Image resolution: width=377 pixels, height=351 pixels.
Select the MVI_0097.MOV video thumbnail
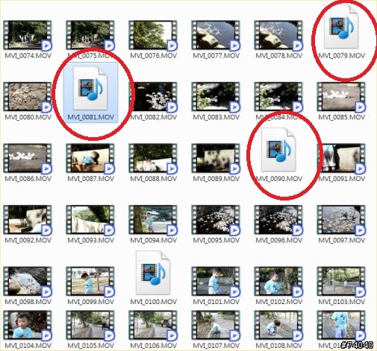click(341, 220)
